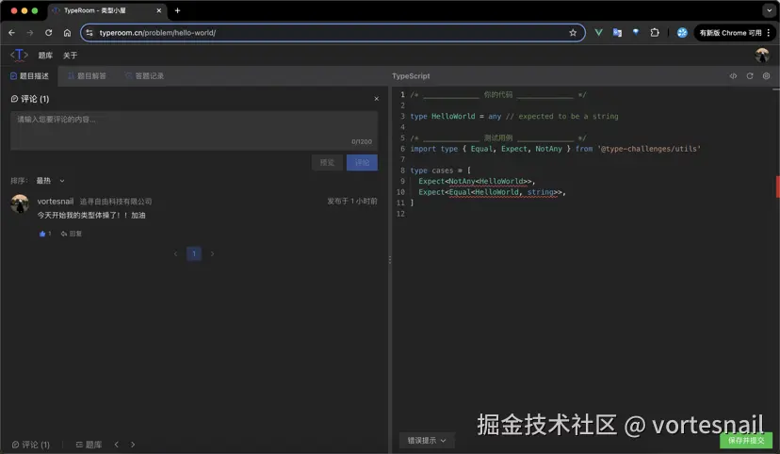Open the Chrome extensions puzzle icon

655,33
